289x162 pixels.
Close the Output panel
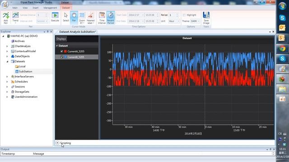pos(274,149)
